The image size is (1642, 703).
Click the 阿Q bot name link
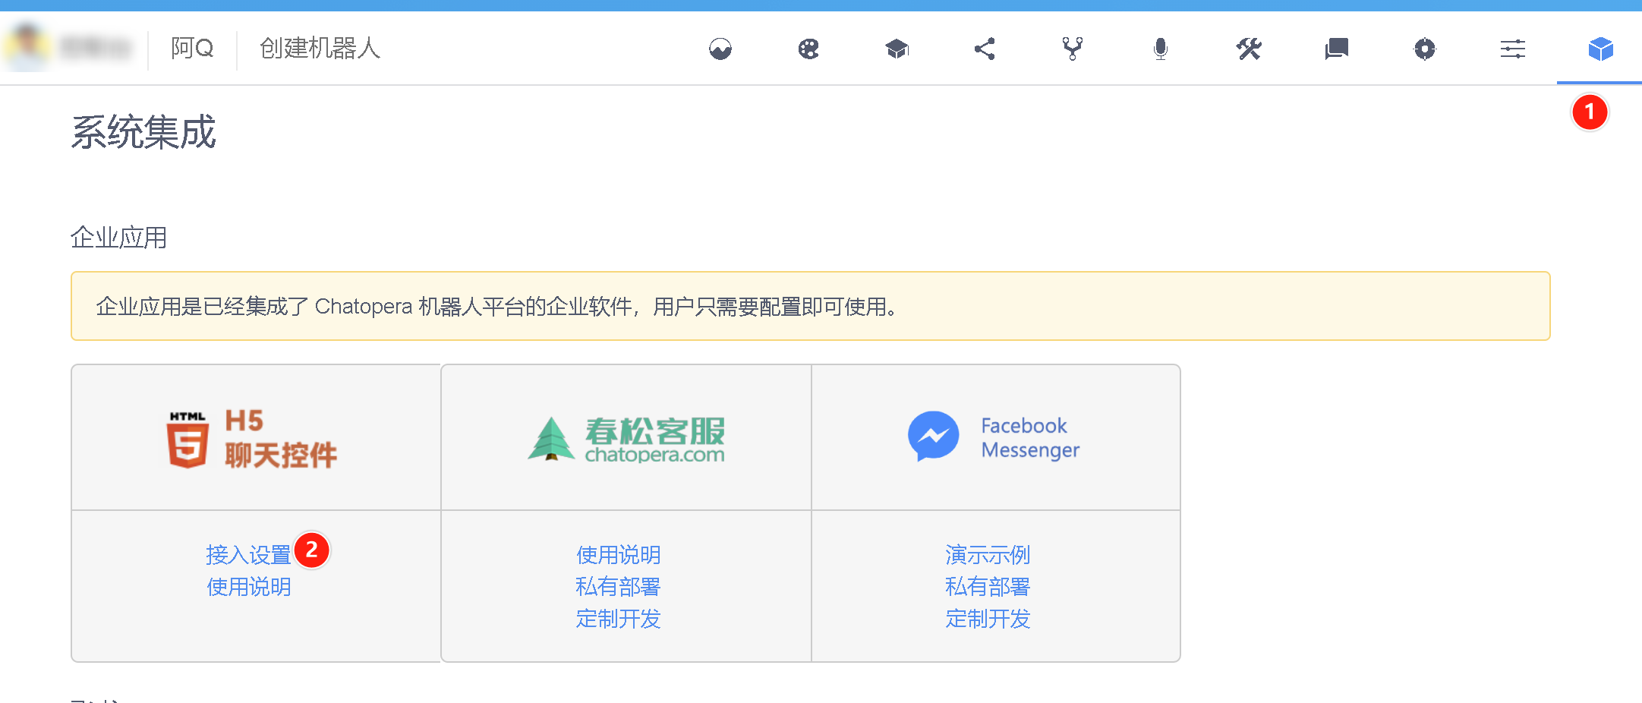coord(192,49)
